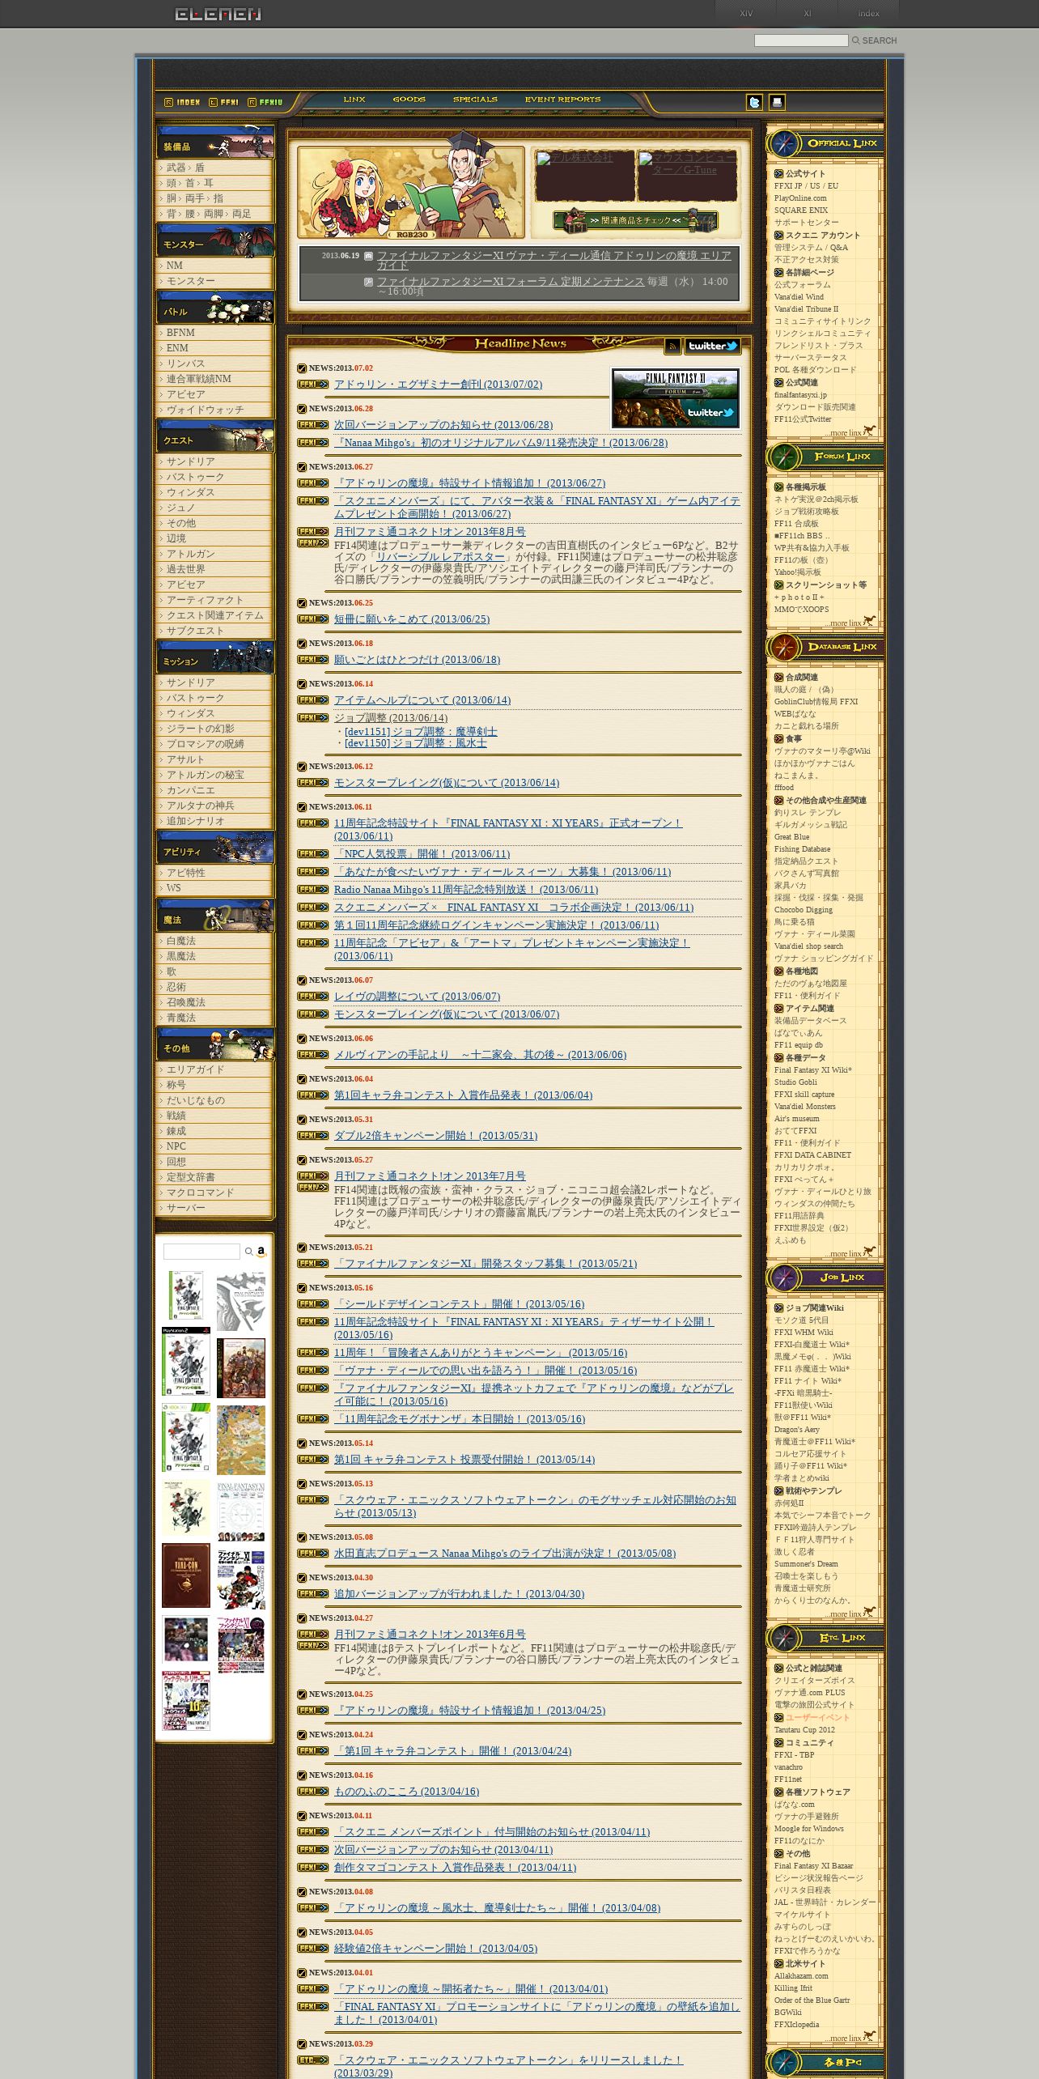Open the Job Linx compass header
This screenshot has width=1039, height=2079.
[x=825, y=1278]
